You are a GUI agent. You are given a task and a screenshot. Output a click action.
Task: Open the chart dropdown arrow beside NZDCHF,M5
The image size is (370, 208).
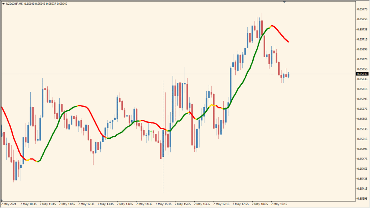click(x=3, y=4)
